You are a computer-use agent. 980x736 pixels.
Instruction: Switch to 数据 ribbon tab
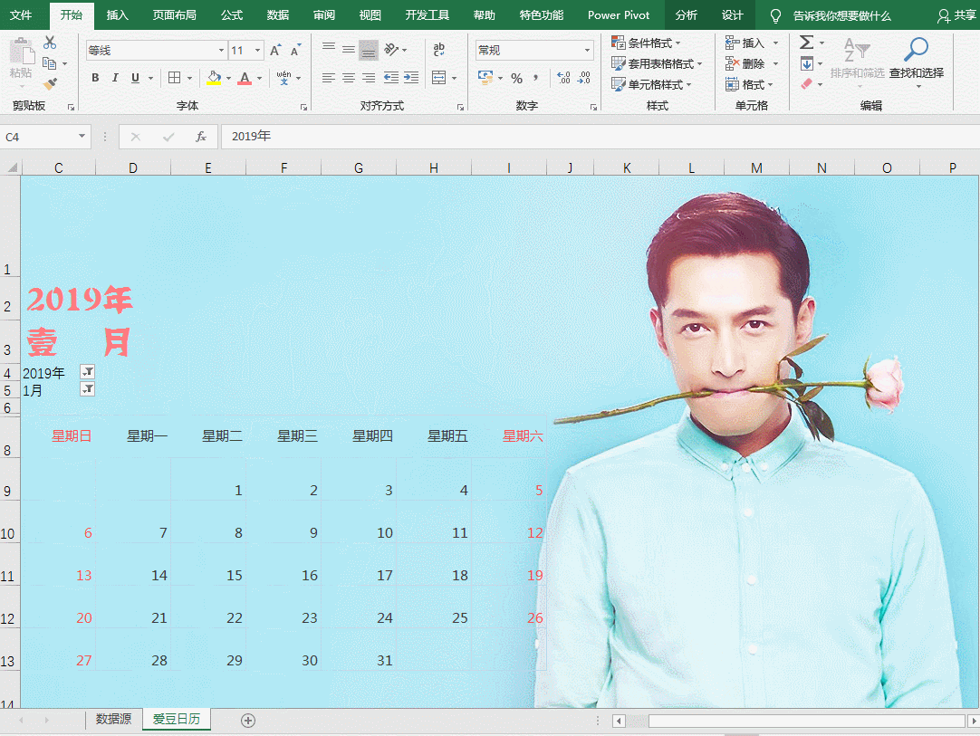[277, 15]
